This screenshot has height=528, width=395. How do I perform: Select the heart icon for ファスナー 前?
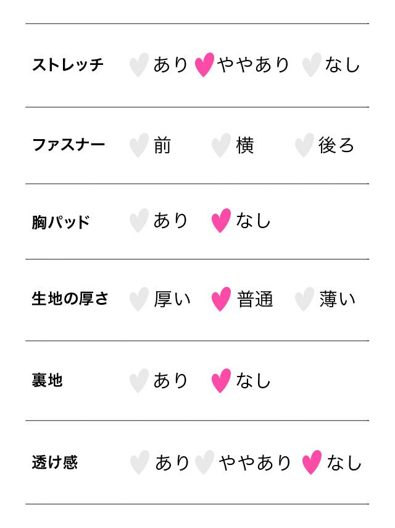[x=139, y=145]
